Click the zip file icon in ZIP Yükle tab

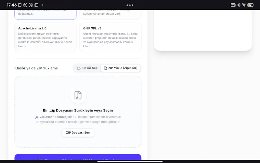pos(105,68)
